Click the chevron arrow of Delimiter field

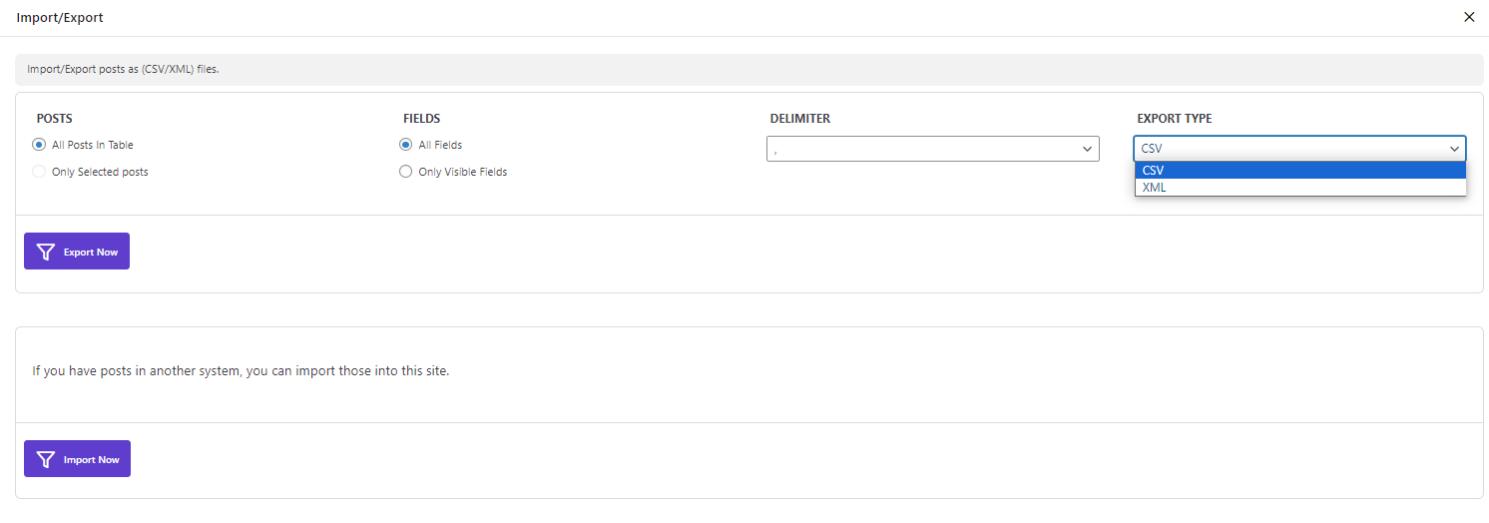click(1087, 149)
